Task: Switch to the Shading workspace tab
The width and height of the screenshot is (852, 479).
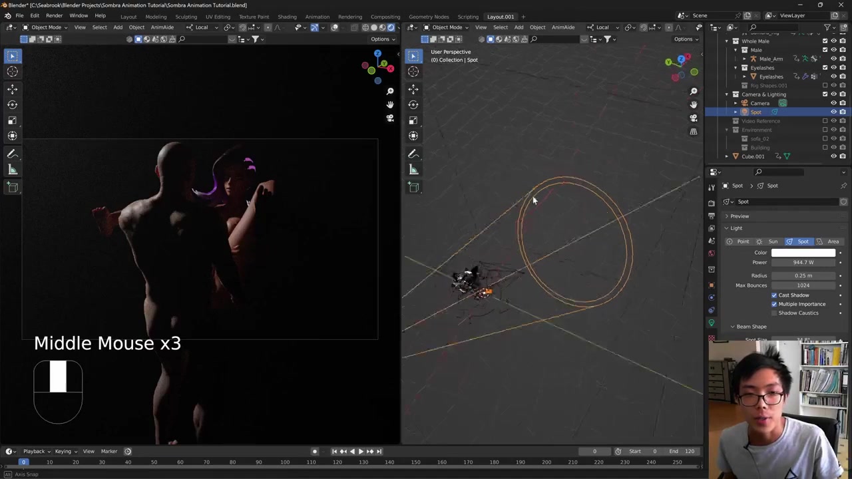Action: [287, 17]
